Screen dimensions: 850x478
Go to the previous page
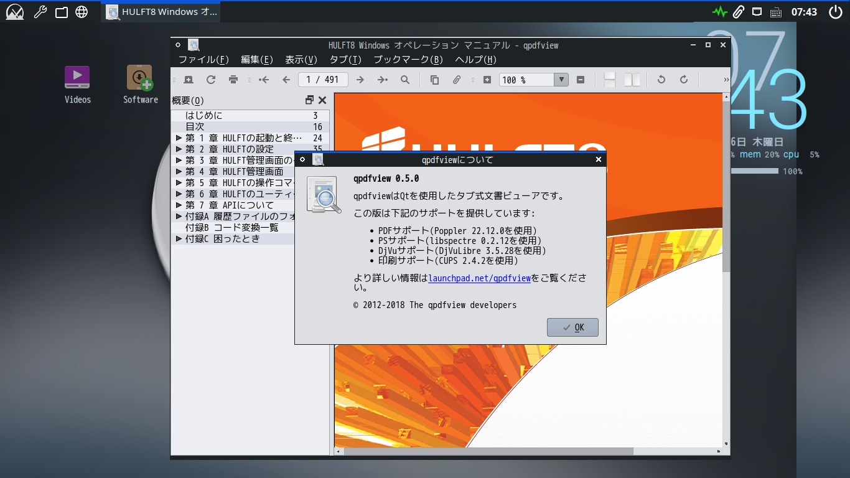click(286, 80)
